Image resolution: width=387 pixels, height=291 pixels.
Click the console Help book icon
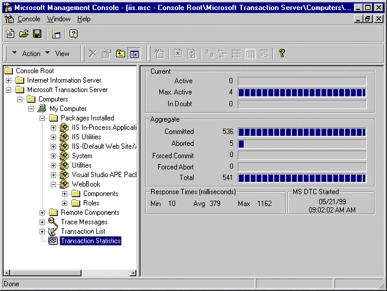point(73,34)
